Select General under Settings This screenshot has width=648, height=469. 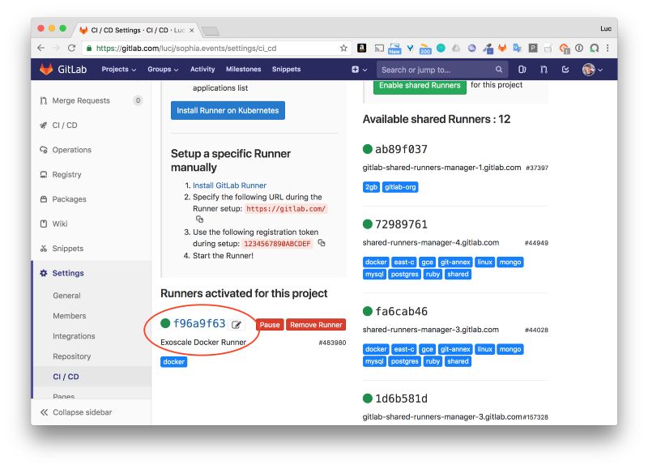point(66,296)
